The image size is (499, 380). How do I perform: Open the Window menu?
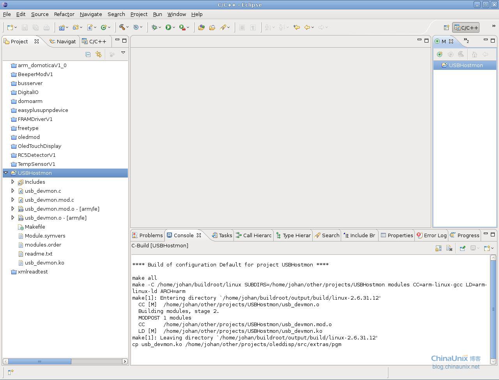point(177,14)
